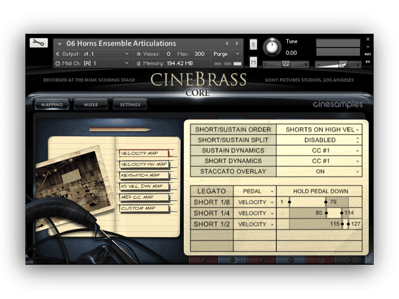Switch to the Mapping tab
Viewport: 399px width, 299px height.
52,105
